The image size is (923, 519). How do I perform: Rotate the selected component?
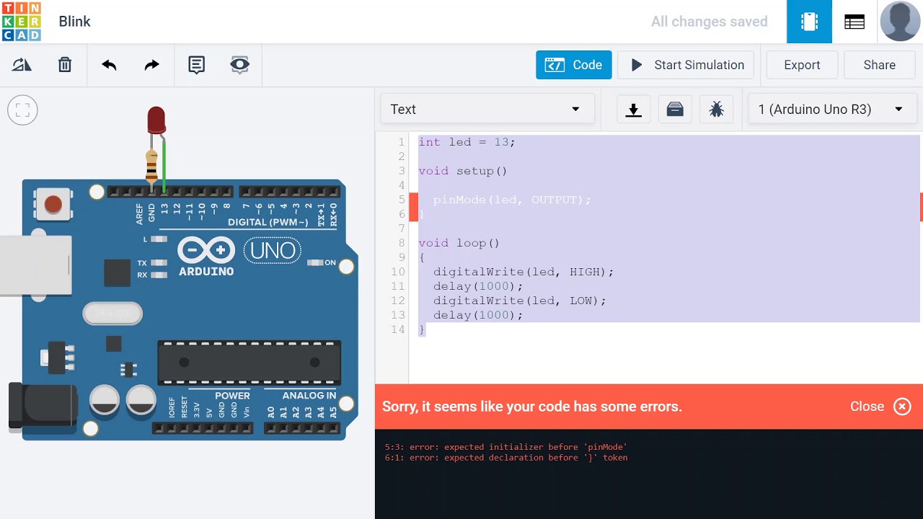[22, 65]
